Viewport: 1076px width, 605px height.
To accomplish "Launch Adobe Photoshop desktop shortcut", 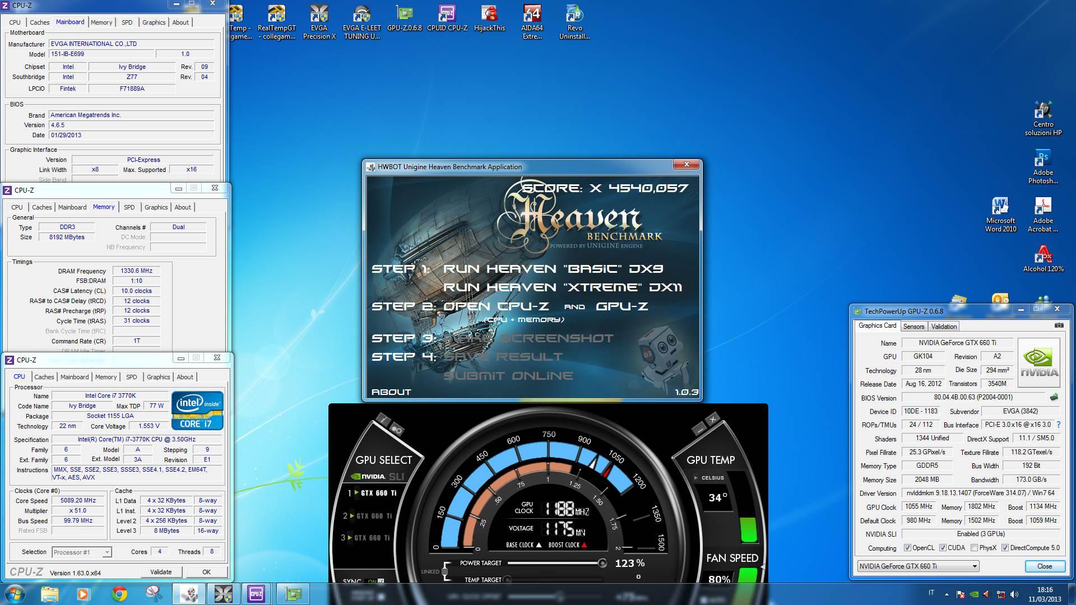I will point(1043,167).
